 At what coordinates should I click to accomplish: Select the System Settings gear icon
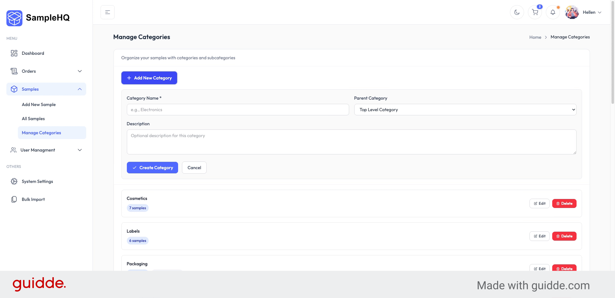tap(14, 181)
